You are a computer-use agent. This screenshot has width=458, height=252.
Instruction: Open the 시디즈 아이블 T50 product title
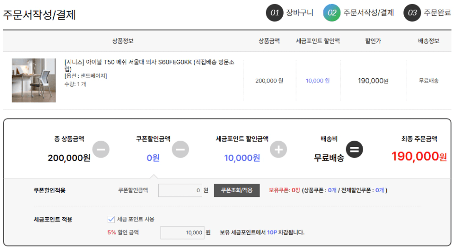149,65
